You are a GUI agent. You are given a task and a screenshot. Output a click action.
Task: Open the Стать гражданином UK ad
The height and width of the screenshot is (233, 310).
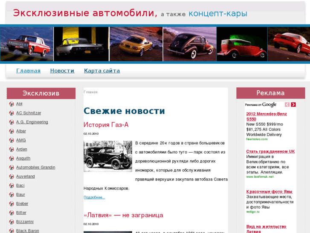coord(270,151)
